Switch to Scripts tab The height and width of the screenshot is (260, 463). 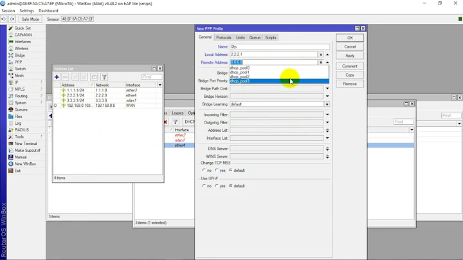click(271, 37)
